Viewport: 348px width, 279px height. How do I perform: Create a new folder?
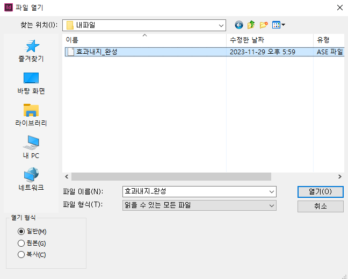point(264,25)
